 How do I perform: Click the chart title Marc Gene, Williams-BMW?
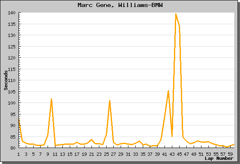coord(120,5)
